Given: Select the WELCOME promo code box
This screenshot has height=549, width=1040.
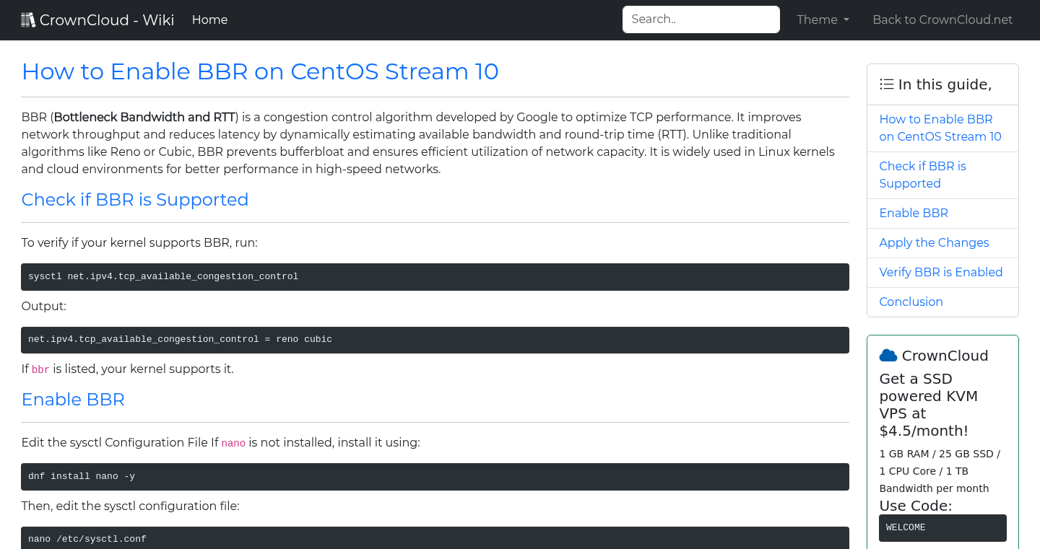Looking at the screenshot, I should 942,527.
